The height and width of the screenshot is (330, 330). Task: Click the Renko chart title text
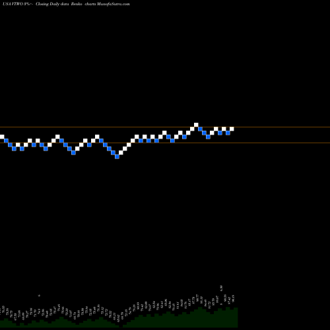coord(66,4)
